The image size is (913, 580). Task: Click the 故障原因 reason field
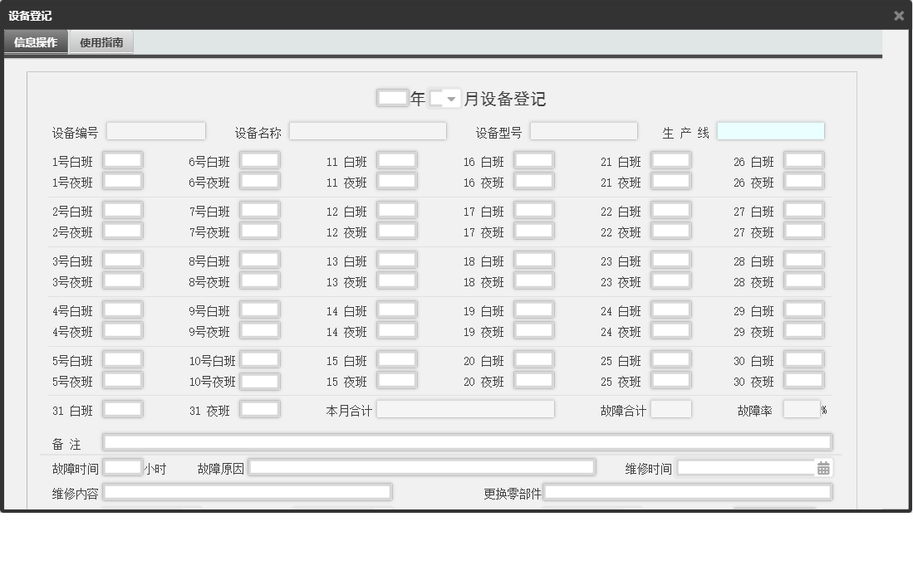click(424, 467)
